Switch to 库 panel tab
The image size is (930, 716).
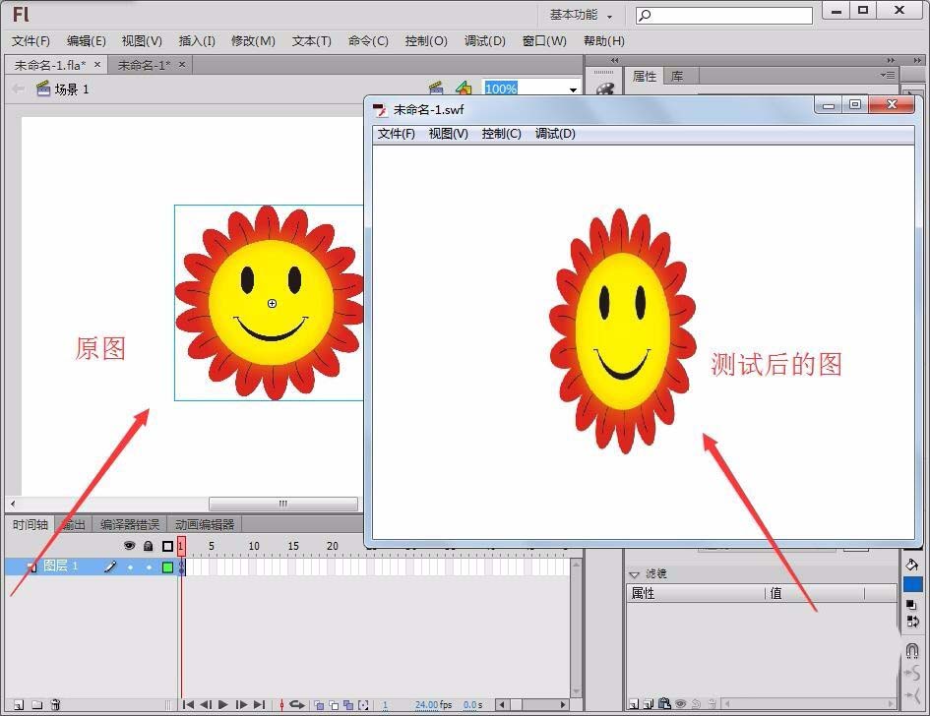(x=677, y=77)
